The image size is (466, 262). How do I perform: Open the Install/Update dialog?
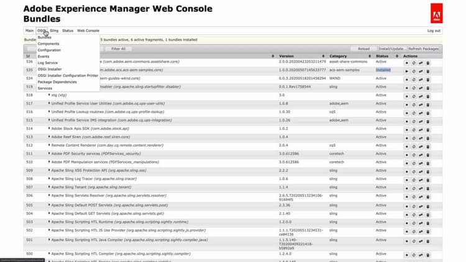click(x=391, y=49)
